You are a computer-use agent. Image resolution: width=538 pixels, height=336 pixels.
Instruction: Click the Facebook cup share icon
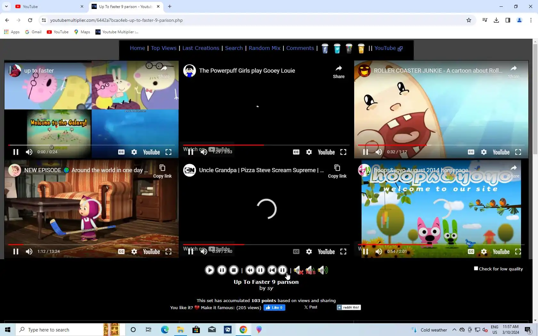(x=325, y=48)
